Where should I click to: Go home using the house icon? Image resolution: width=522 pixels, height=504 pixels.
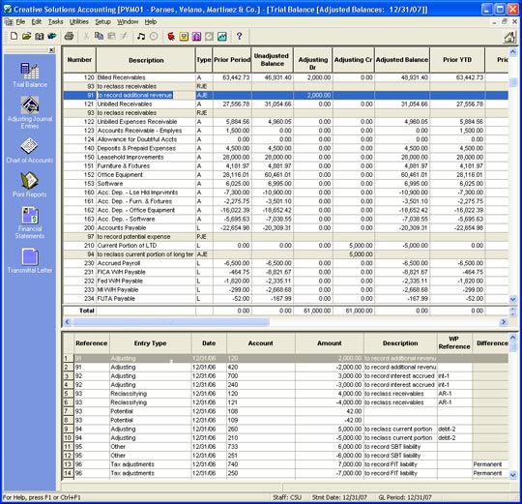click(509, 37)
